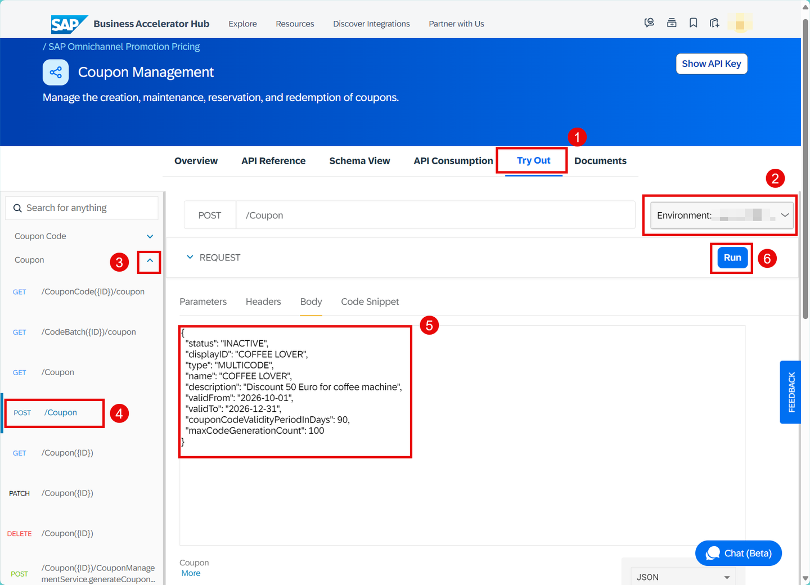Collapse the Coupon section chevron
The image size is (810, 585).
150,260
